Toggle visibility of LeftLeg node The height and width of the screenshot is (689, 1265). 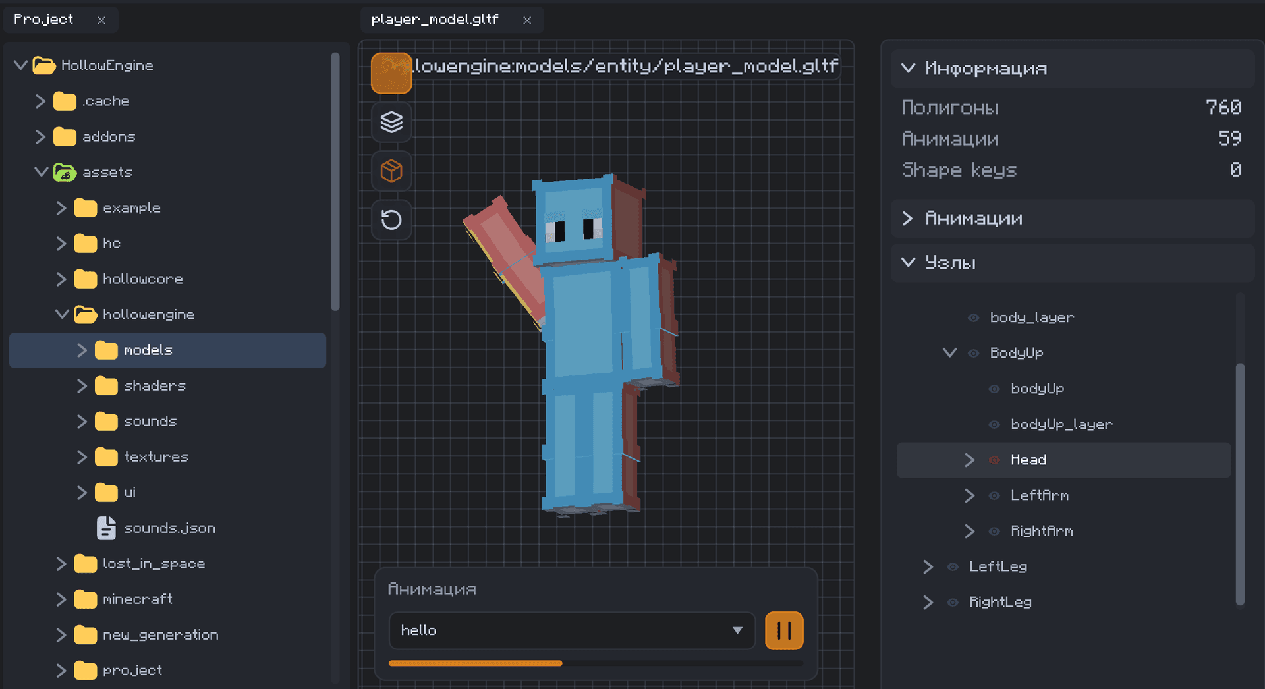(953, 566)
